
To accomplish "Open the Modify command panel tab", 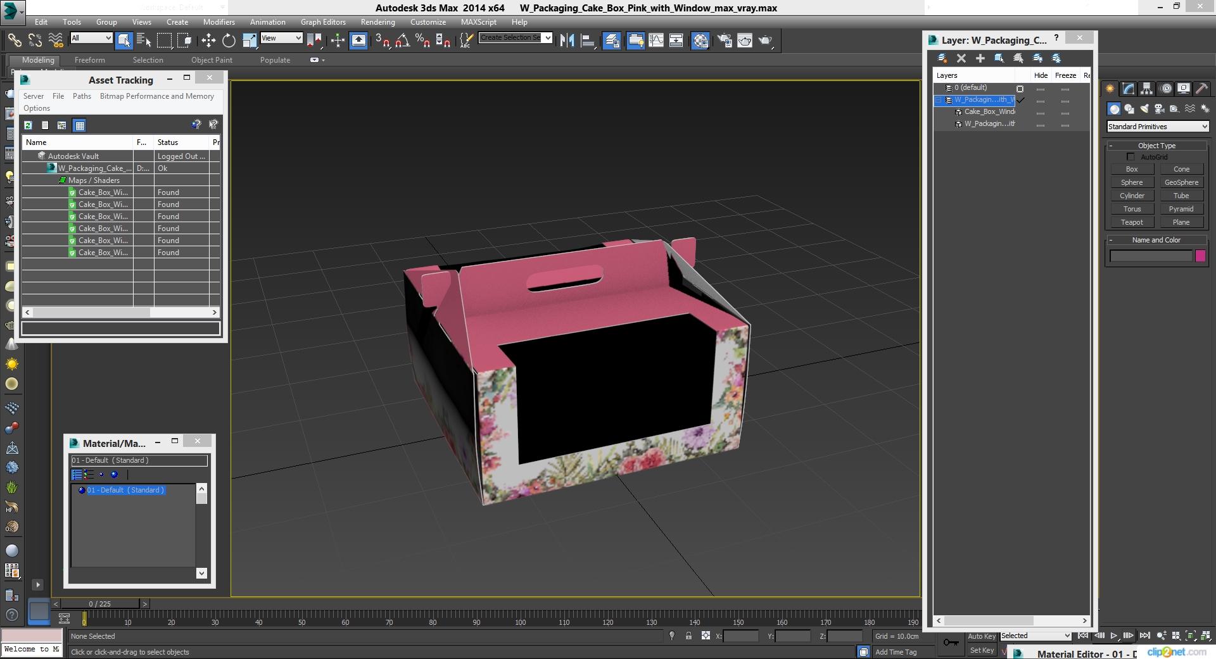I will point(1129,89).
